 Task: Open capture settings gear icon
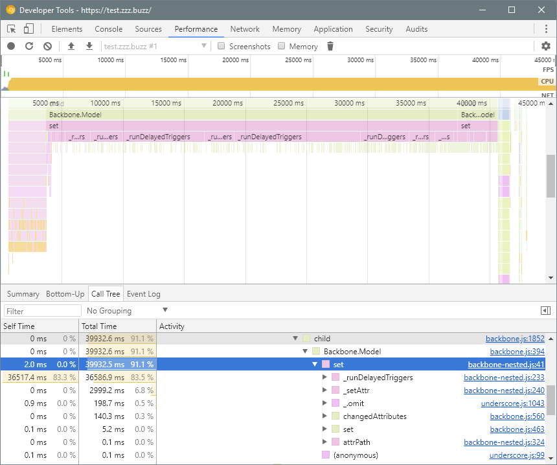(545, 46)
